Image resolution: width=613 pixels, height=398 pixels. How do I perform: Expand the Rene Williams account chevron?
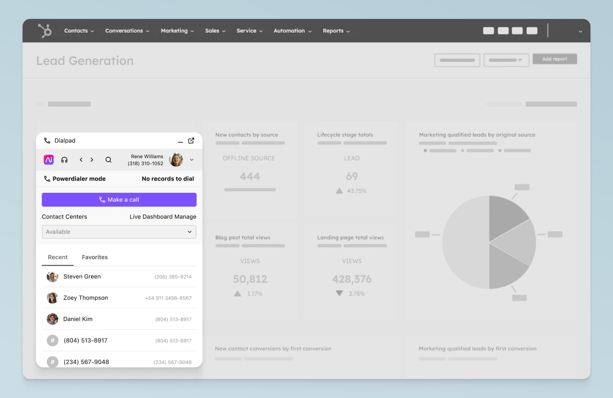(x=191, y=160)
